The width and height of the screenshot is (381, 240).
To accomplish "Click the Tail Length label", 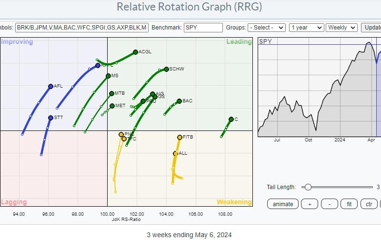I will (281, 187).
